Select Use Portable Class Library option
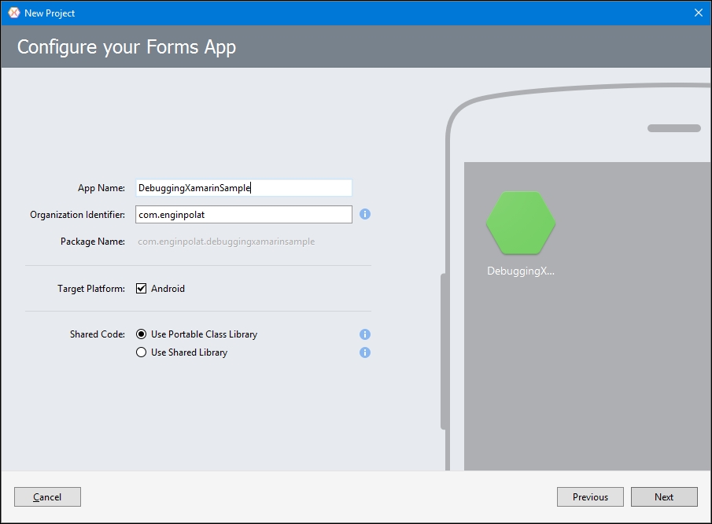Image resolution: width=712 pixels, height=524 pixels. point(141,334)
